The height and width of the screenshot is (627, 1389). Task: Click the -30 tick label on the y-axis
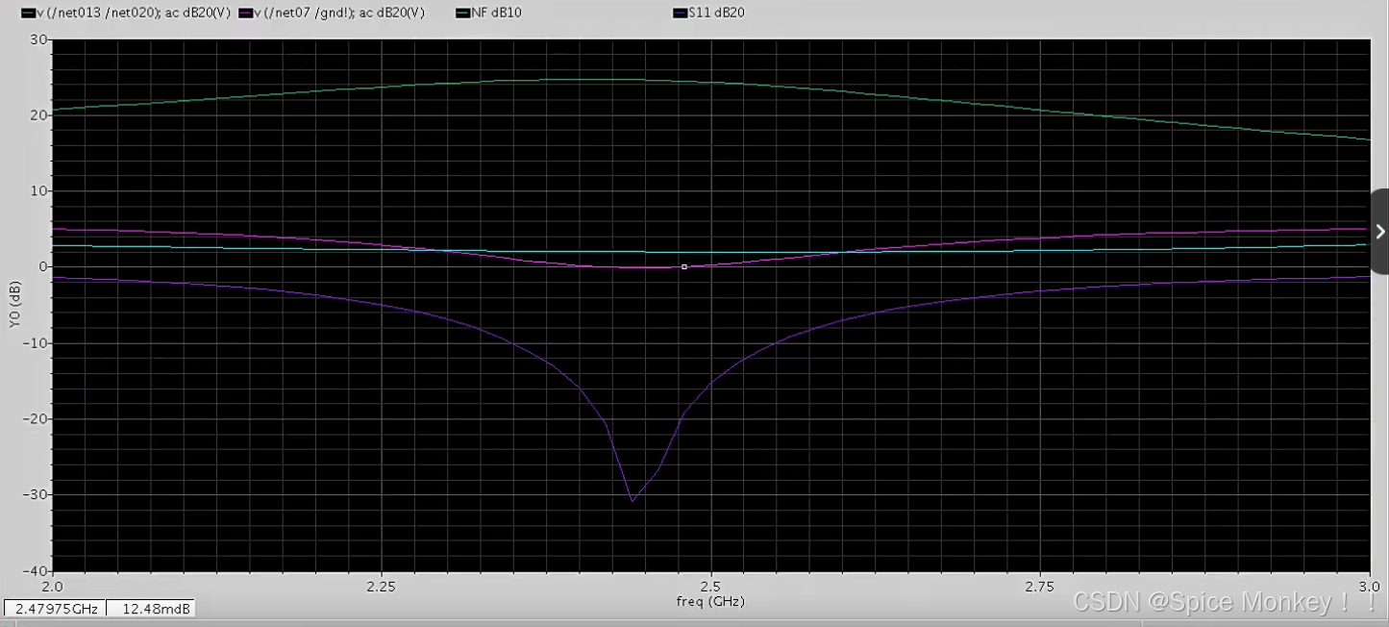tap(36, 494)
